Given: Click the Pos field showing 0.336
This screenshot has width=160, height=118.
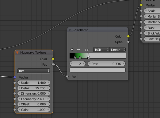Looking at the screenshot, I should point(107,64).
